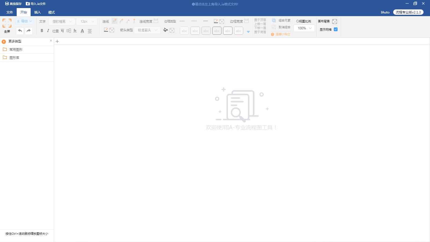This screenshot has height=242, width=430.
Task: Select the elbow connector line icon
Action: (114, 21)
